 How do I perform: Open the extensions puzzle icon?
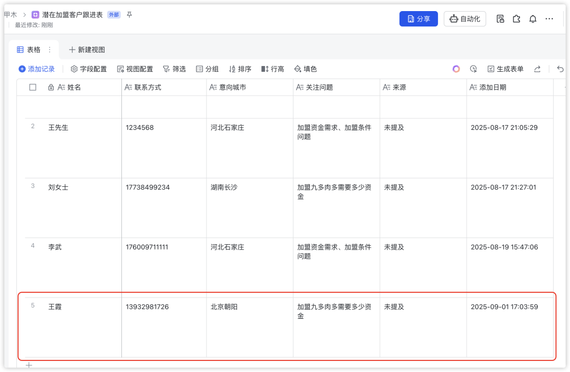[x=517, y=19]
